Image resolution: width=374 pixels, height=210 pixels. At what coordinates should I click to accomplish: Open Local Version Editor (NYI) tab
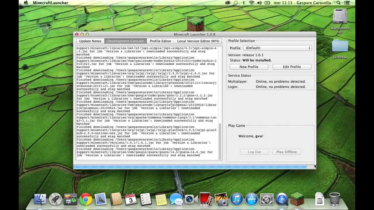point(198,41)
